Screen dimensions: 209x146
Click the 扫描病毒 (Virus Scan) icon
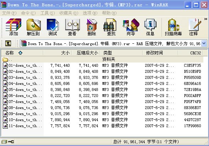tap(173, 27)
